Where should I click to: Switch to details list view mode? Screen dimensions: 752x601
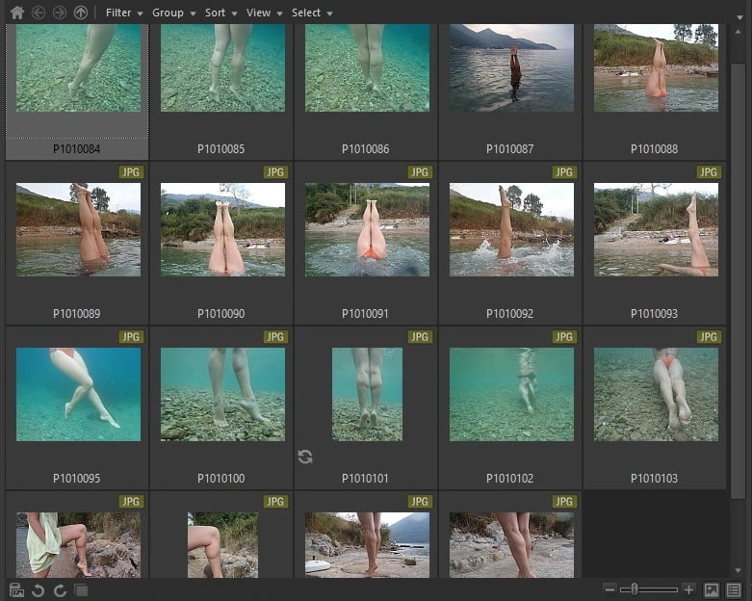coord(734,590)
